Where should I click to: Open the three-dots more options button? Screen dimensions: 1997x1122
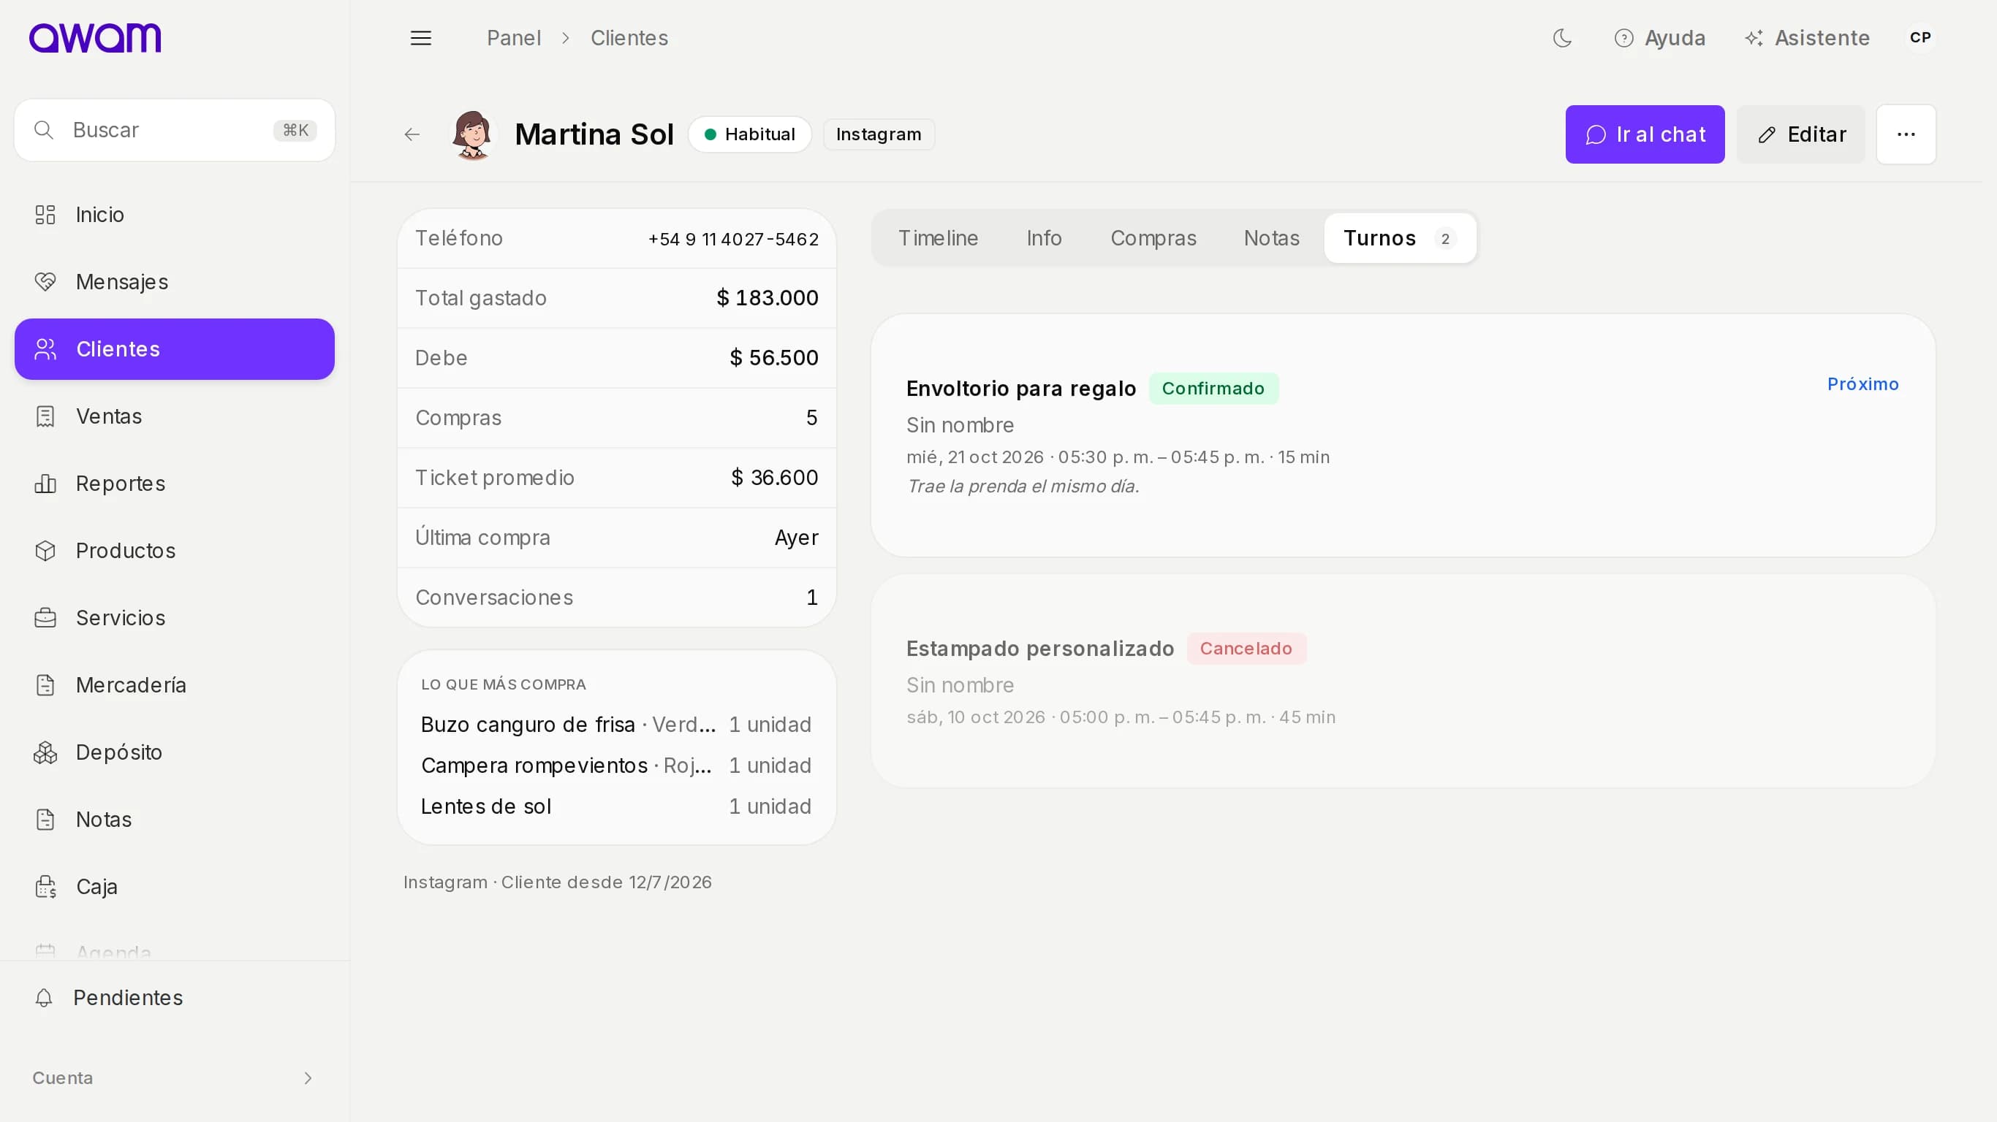coord(1906,135)
